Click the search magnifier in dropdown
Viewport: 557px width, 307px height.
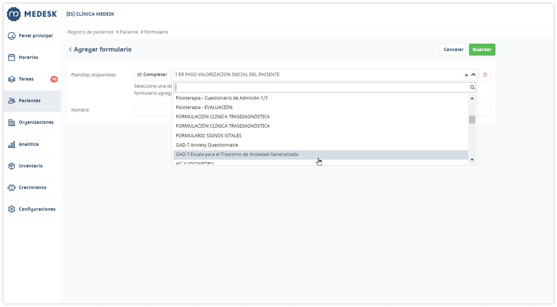point(472,87)
